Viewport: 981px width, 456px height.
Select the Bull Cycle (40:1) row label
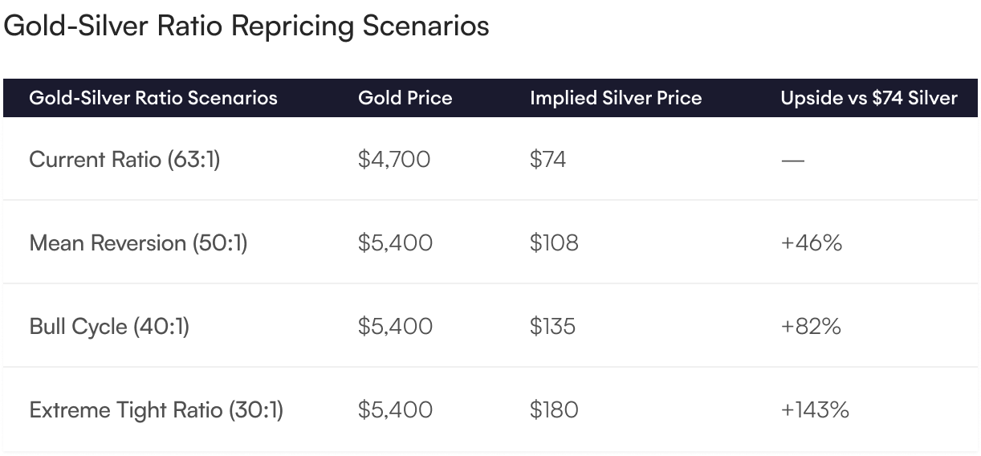click(109, 327)
